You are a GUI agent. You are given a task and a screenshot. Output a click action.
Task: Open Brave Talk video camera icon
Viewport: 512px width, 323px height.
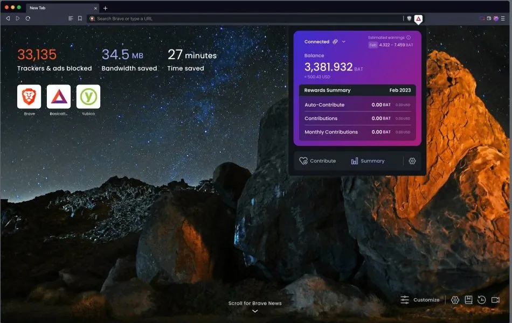(495, 300)
